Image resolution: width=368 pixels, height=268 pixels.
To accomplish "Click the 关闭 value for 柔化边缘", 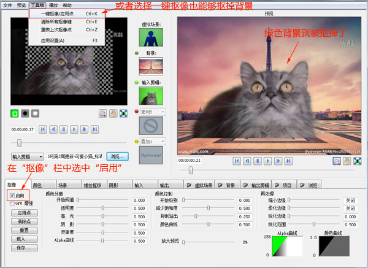I will (x=350, y=209).
